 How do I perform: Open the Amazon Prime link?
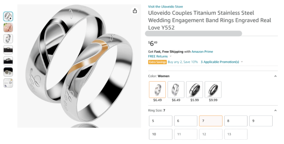(202, 52)
